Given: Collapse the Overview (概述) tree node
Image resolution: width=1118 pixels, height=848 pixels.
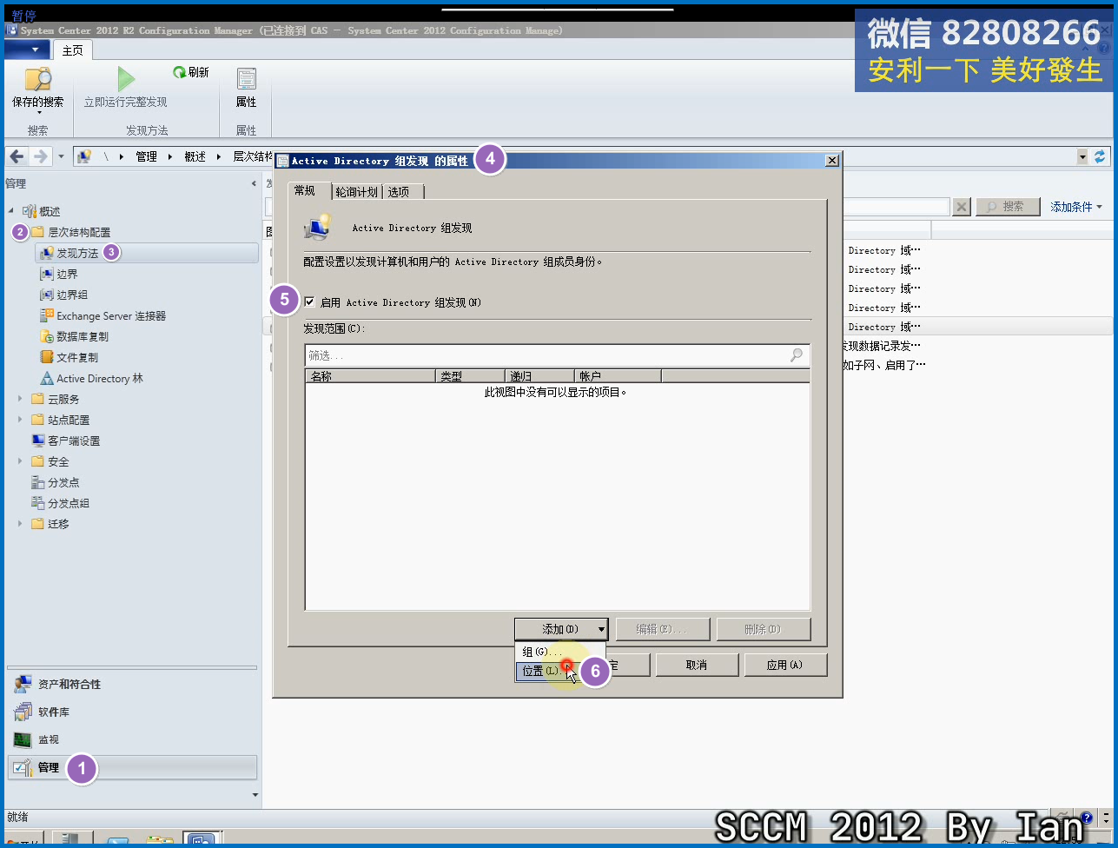Looking at the screenshot, I should [11, 211].
